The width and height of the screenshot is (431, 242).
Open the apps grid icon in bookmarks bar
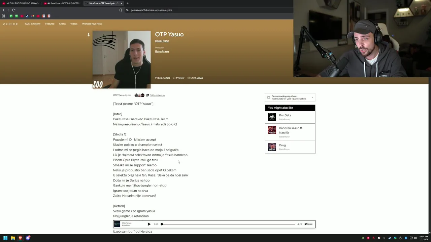[x=3, y=16]
